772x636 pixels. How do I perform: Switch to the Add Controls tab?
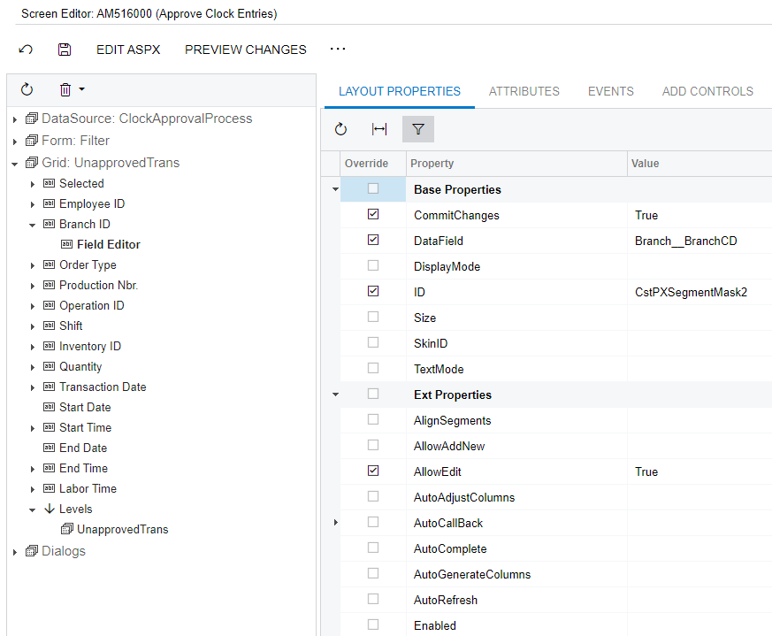[x=707, y=92]
